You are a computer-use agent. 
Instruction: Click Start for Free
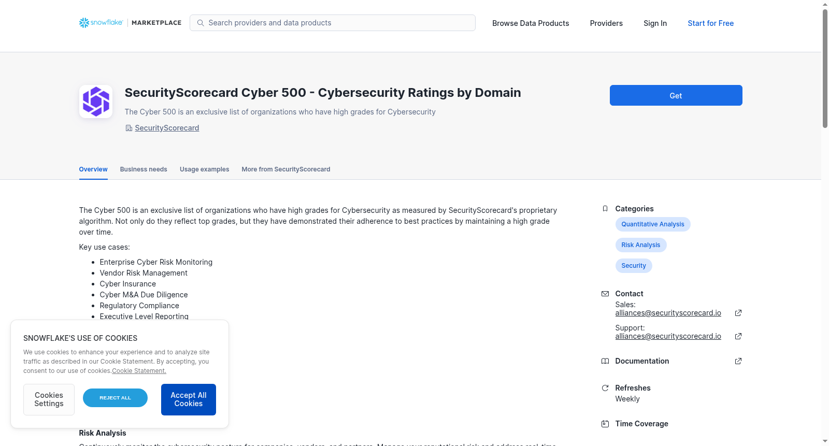[x=710, y=23]
